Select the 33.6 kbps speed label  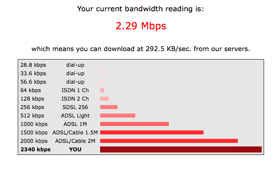(33, 73)
